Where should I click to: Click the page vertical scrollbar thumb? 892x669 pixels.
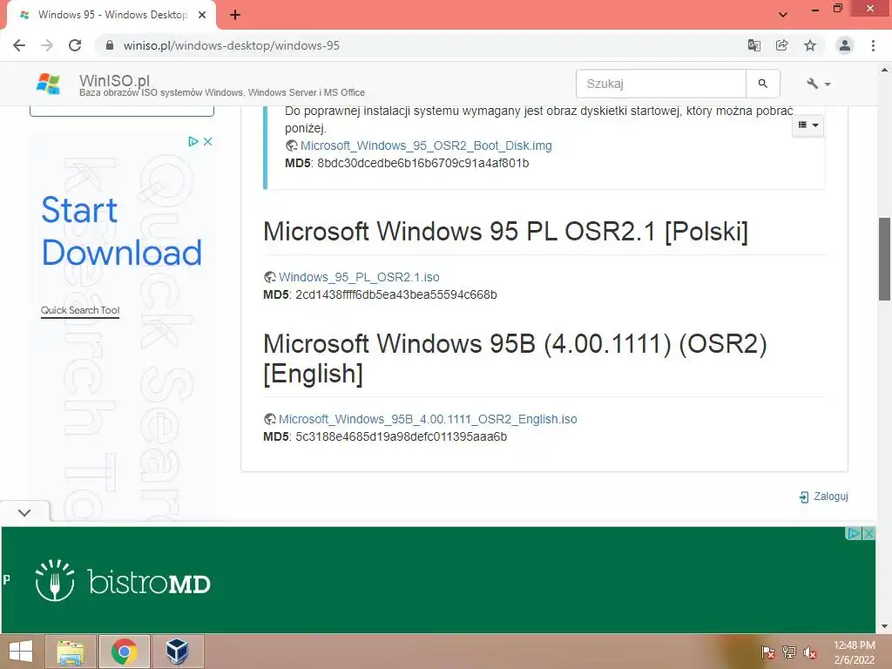pyautogui.click(x=884, y=259)
